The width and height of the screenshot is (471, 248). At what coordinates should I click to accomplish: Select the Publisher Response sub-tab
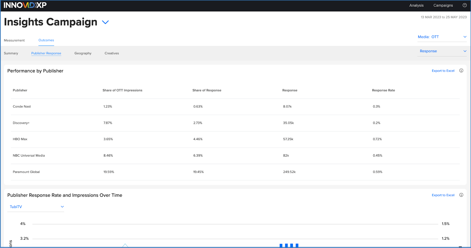46,53
